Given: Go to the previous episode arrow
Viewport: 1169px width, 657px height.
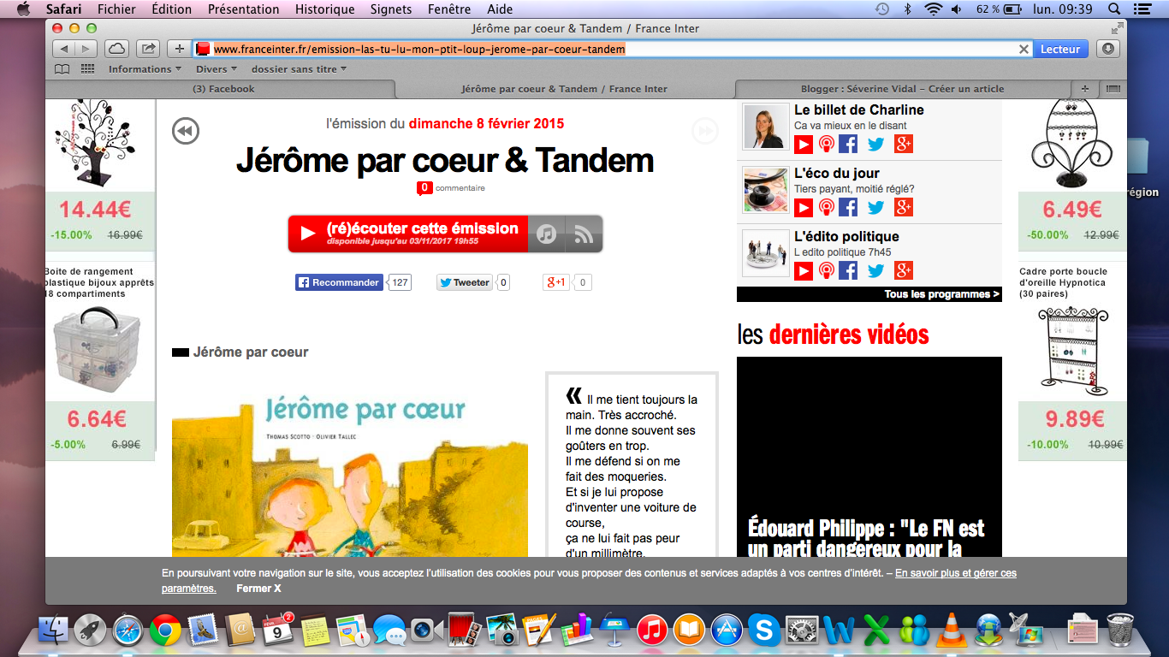Looking at the screenshot, I should coord(186,131).
